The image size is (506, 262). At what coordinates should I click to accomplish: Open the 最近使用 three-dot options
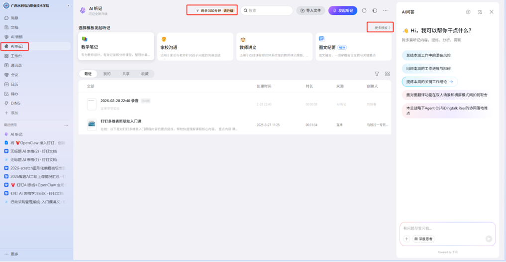[66, 125]
